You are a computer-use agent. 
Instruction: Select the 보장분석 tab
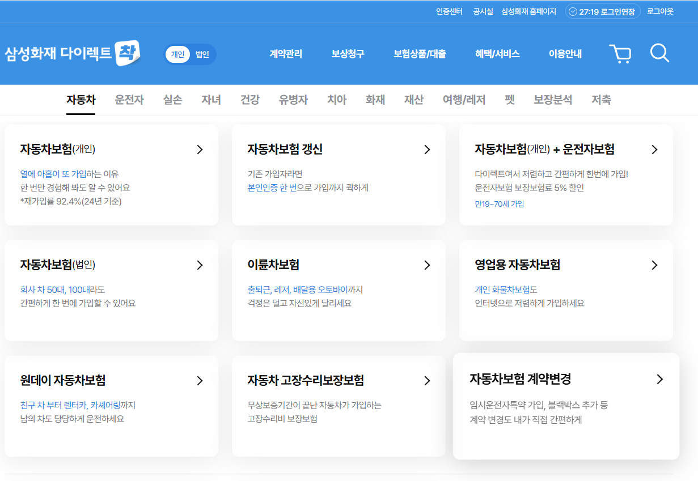point(553,100)
